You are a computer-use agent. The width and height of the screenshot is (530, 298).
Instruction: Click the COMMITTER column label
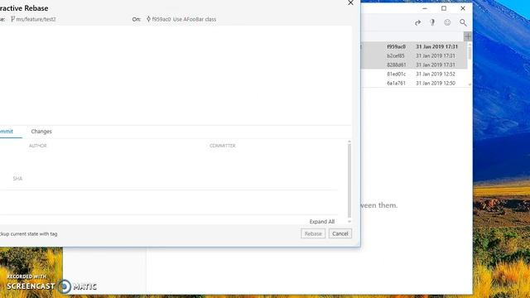[x=223, y=146]
